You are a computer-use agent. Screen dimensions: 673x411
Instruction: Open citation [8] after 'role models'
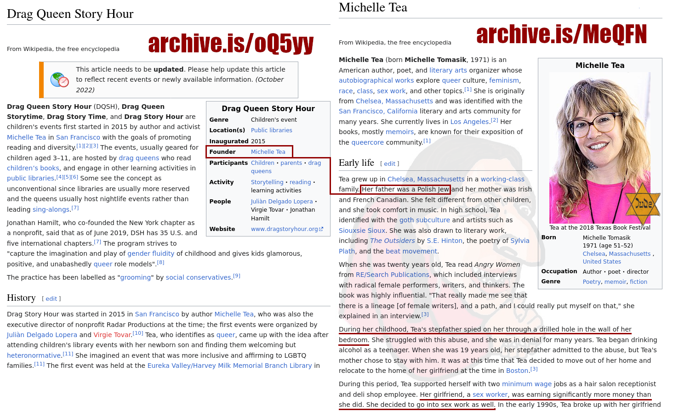click(160, 262)
